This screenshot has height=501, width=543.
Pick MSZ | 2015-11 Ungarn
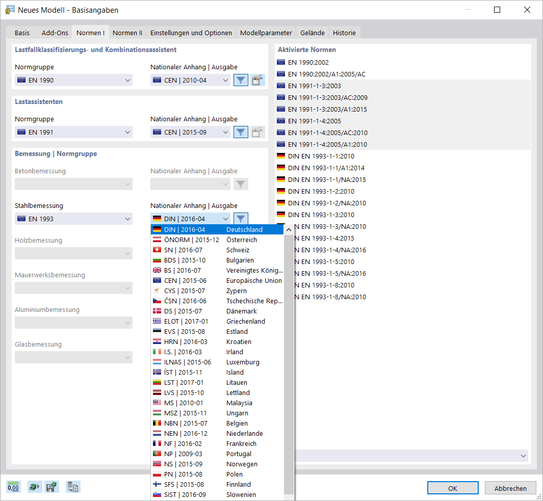pyautogui.click(x=217, y=413)
